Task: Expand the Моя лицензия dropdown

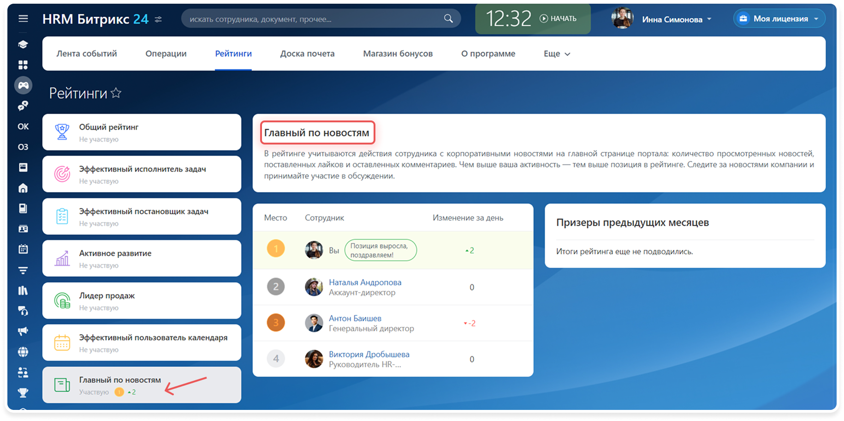Action: [779, 19]
